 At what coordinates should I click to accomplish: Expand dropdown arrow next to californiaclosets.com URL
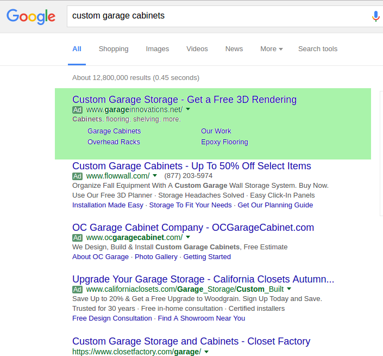click(289, 289)
